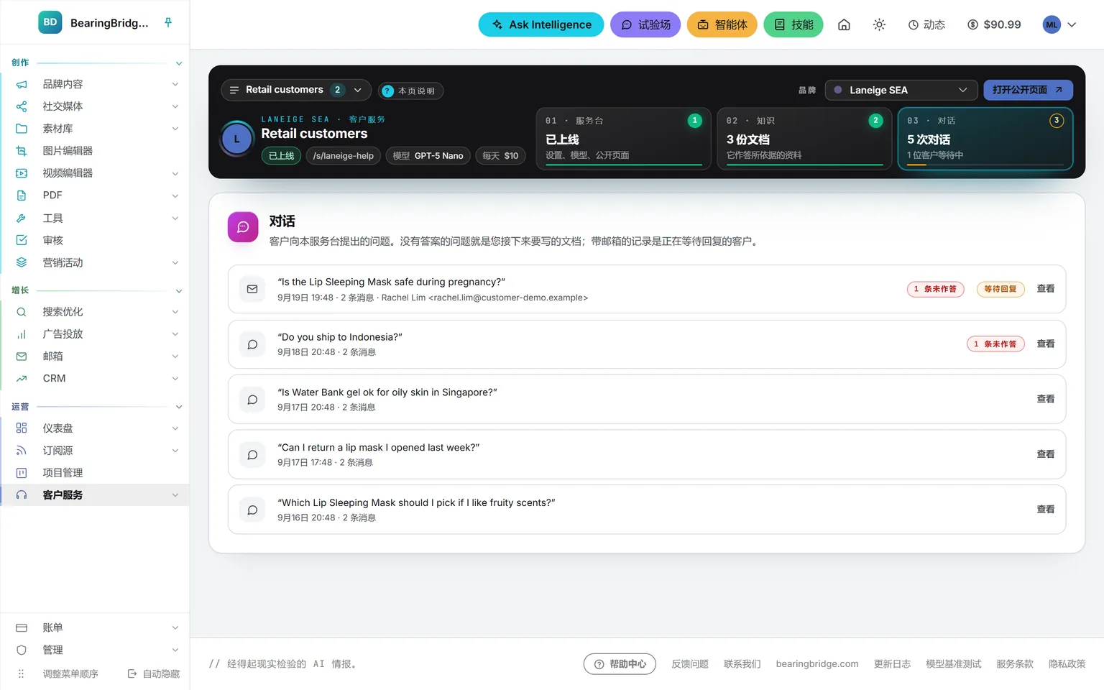Click the PDF document icon

22,195
